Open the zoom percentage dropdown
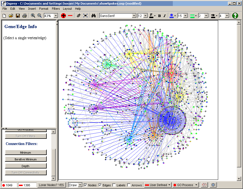The width and height of the screenshot is (243, 189). click(x=56, y=16)
